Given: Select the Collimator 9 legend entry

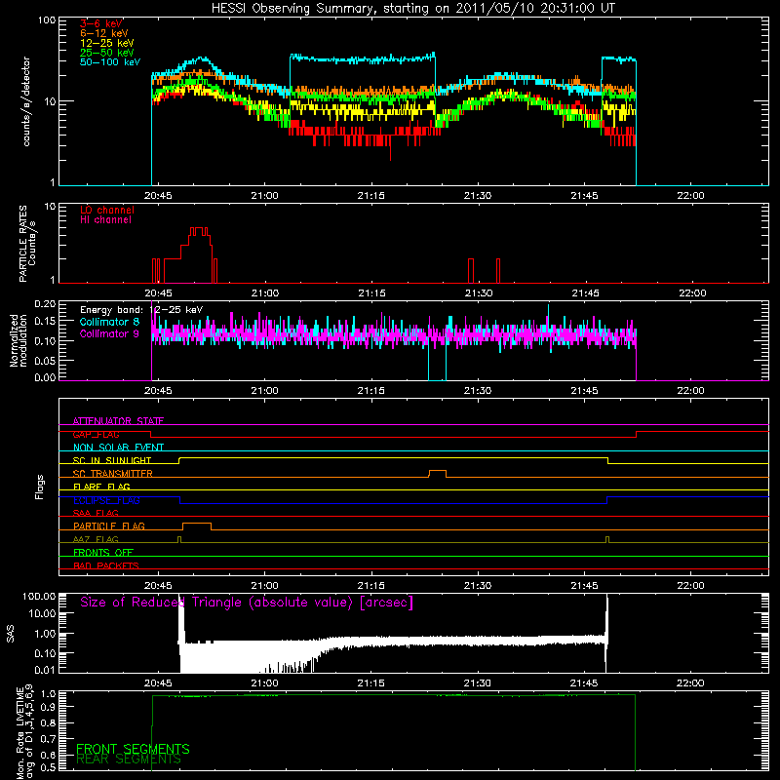Looking at the screenshot, I should [x=109, y=333].
